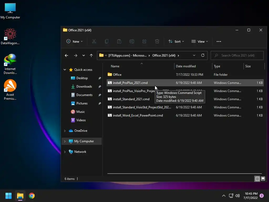This screenshot has width=269, height=202.
Task: Go forward with the right arrow
Action: 75,55
